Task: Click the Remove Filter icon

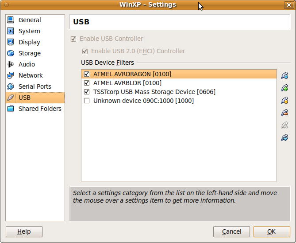Action: [284, 113]
